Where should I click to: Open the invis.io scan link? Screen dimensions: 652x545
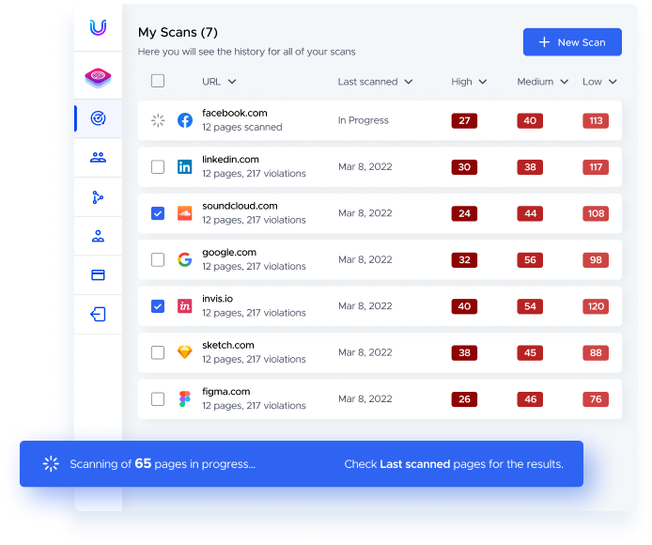(x=217, y=299)
